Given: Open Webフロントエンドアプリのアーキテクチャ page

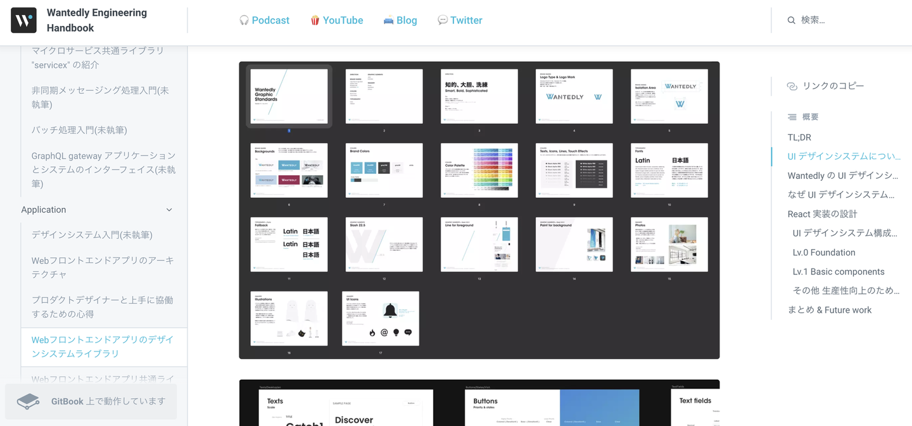Looking at the screenshot, I should point(103,267).
